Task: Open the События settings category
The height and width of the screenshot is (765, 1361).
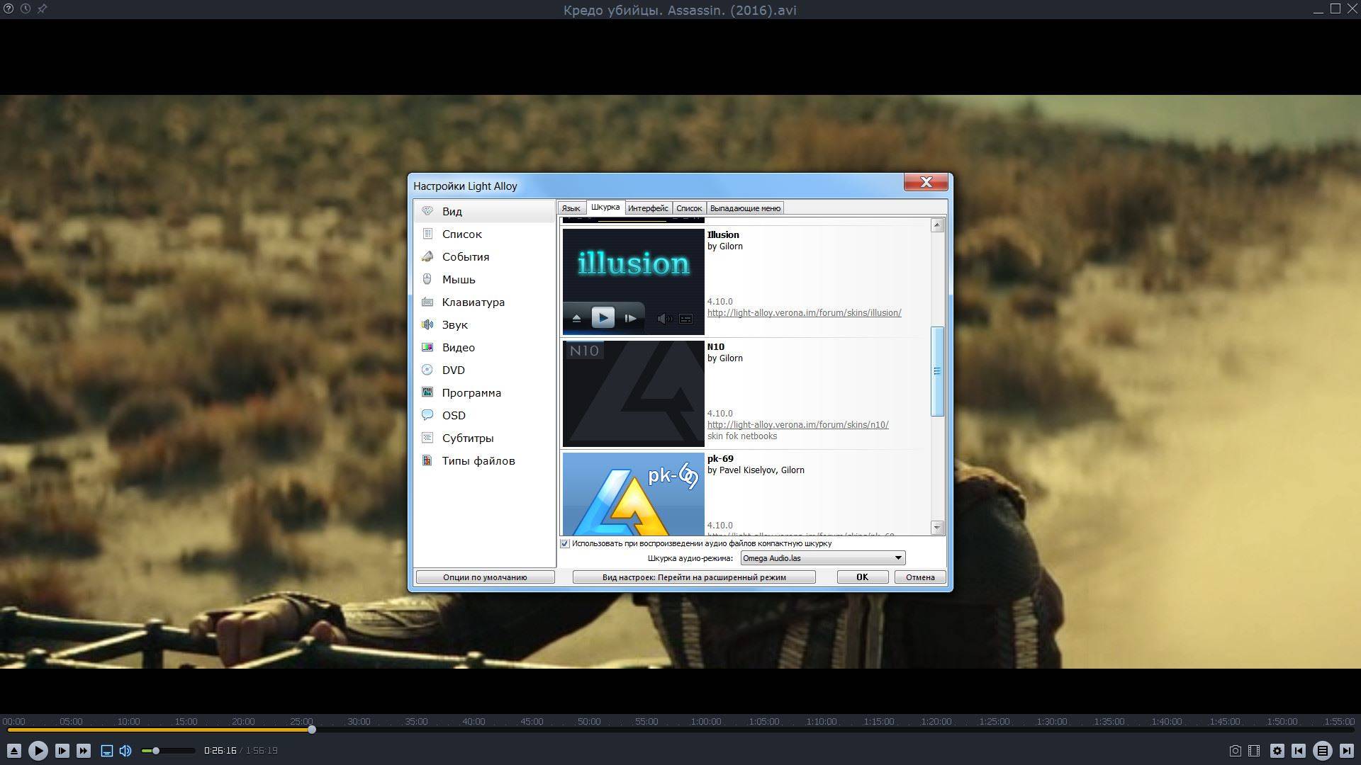Action: click(x=485, y=256)
